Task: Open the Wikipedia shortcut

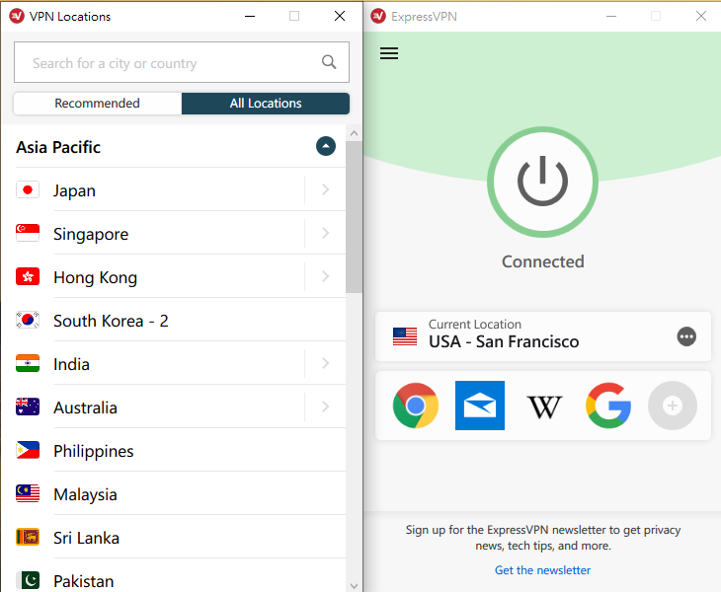Action: [544, 406]
